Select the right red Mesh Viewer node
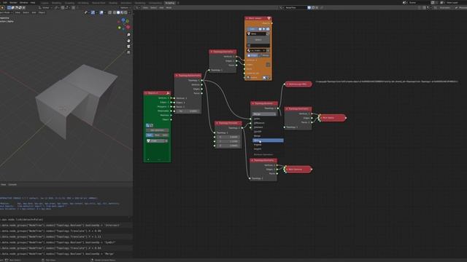 tap(333, 118)
